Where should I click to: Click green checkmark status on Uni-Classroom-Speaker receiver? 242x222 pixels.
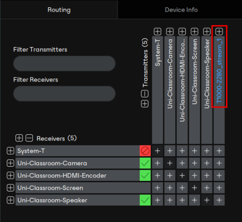(145, 200)
